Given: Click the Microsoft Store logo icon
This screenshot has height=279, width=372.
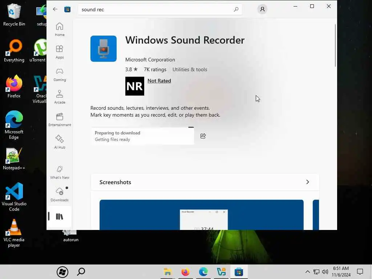Looking at the screenshot, I should (x=67, y=9).
